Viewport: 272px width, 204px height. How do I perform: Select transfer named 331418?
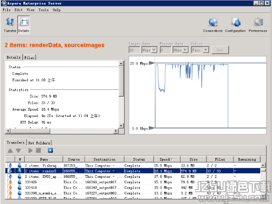[133, 188]
